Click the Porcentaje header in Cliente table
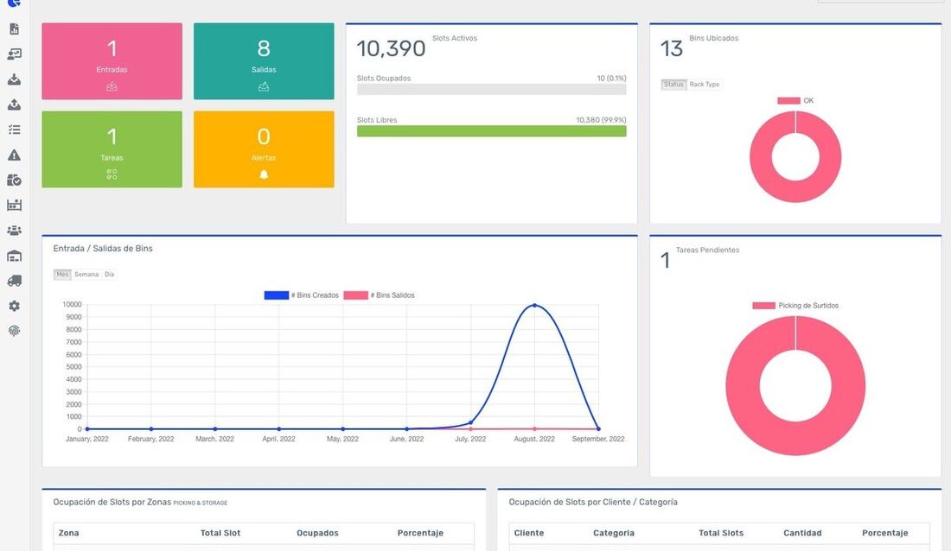951x551 pixels. [x=885, y=533]
